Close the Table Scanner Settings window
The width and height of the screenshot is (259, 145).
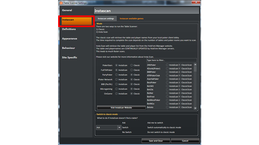[196, 2]
